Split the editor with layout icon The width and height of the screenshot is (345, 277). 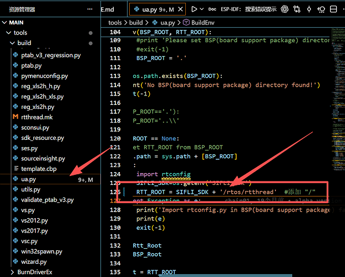pos(333,9)
